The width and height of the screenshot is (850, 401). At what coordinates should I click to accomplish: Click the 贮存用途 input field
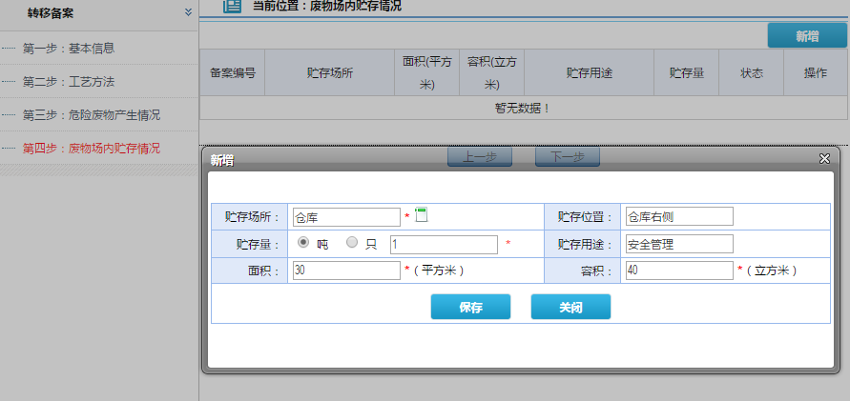click(677, 244)
